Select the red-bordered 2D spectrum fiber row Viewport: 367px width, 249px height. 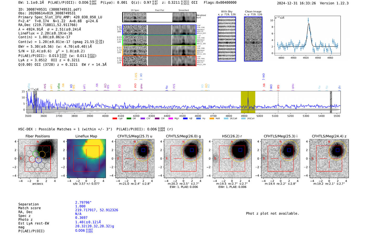coord(159,61)
